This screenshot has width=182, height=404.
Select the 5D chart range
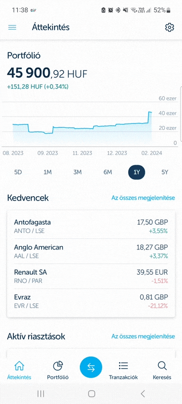(18, 172)
